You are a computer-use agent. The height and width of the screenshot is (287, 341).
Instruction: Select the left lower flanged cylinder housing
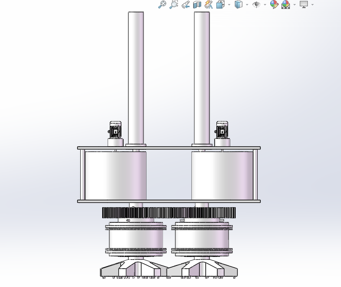[x=136, y=239]
